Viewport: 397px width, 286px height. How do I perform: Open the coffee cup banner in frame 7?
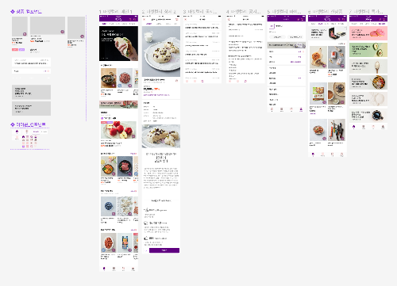click(x=368, y=116)
